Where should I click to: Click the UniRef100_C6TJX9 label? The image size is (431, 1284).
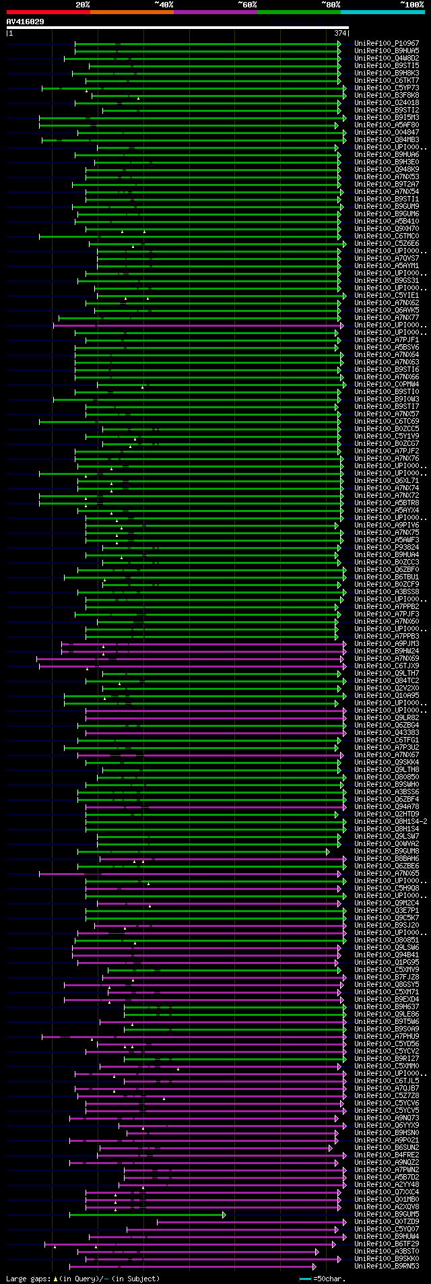pos(387,666)
